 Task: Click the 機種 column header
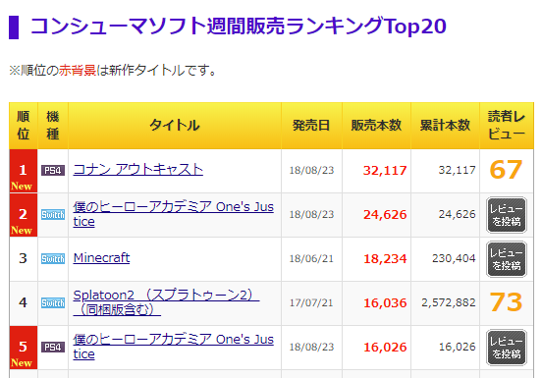coord(53,126)
